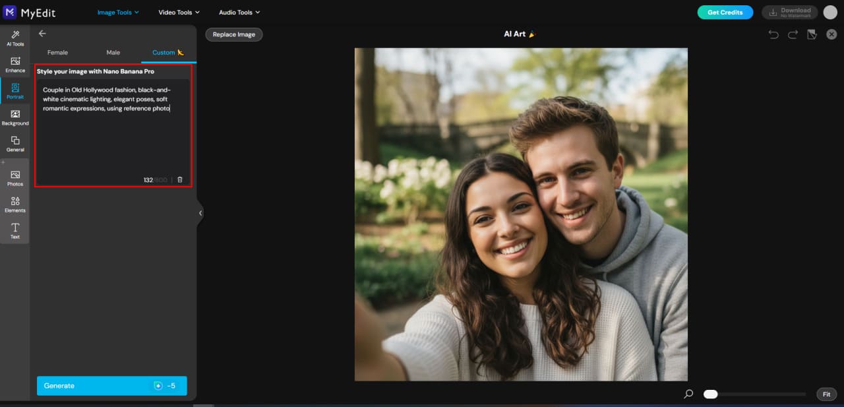The width and height of the screenshot is (844, 407).
Task: Open the Video Tools dropdown
Action: (177, 12)
